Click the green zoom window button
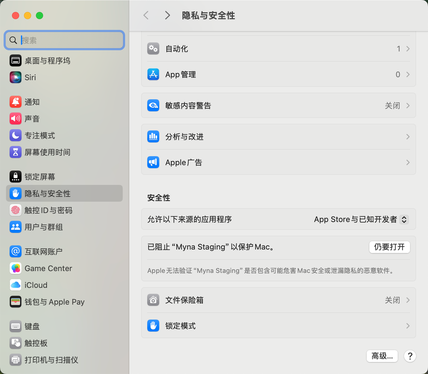This screenshot has width=428, height=374. [x=39, y=15]
